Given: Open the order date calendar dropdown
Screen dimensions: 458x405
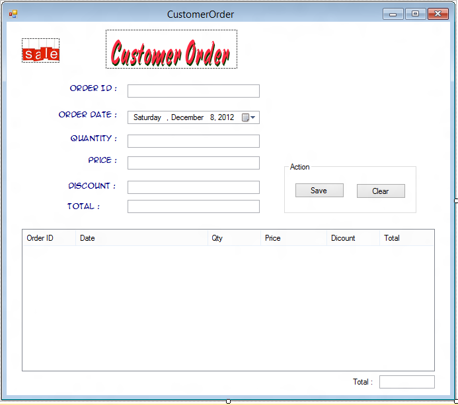Looking at the screenshot, I should [249, 117].
